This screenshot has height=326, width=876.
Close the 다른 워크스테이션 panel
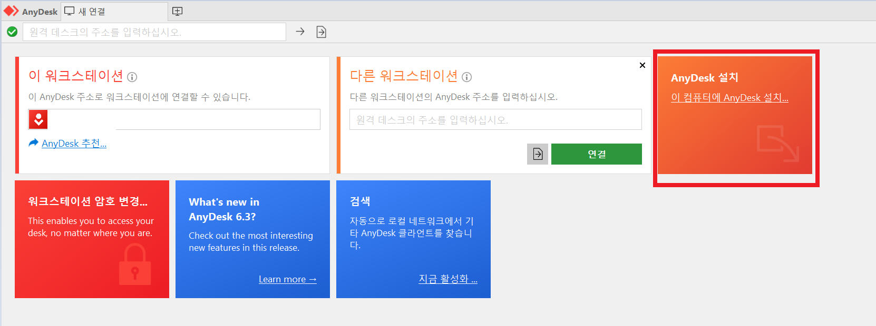click(x=643, y=65)
